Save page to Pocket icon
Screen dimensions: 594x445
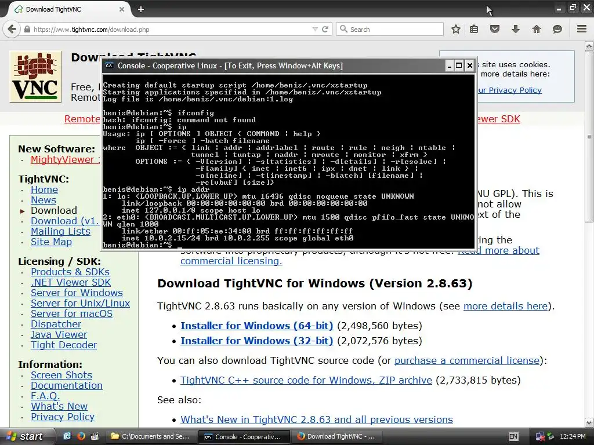pos(495,29)
